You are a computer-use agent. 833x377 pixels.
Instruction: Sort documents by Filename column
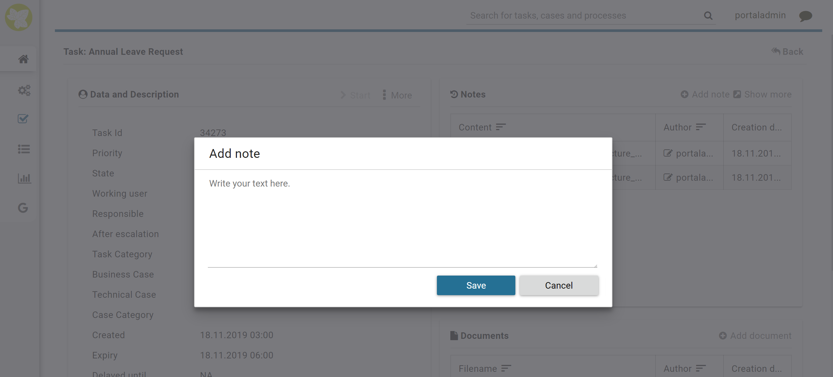click(506, 368)
